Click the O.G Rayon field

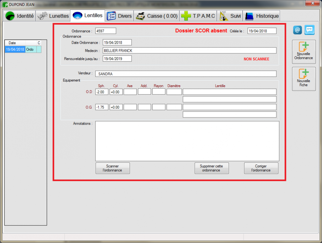click(159, 107)
